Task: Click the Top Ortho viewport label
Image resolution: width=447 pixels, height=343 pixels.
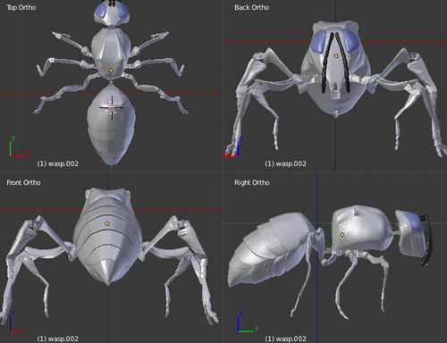Action: coord(21,7)
